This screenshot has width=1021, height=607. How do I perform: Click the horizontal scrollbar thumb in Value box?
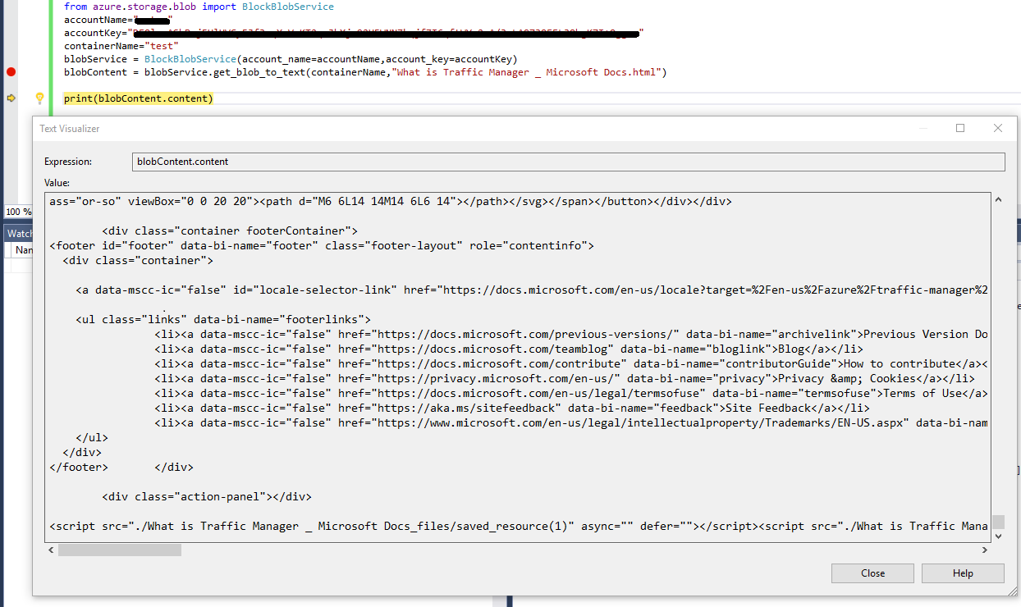click(119, 550)
